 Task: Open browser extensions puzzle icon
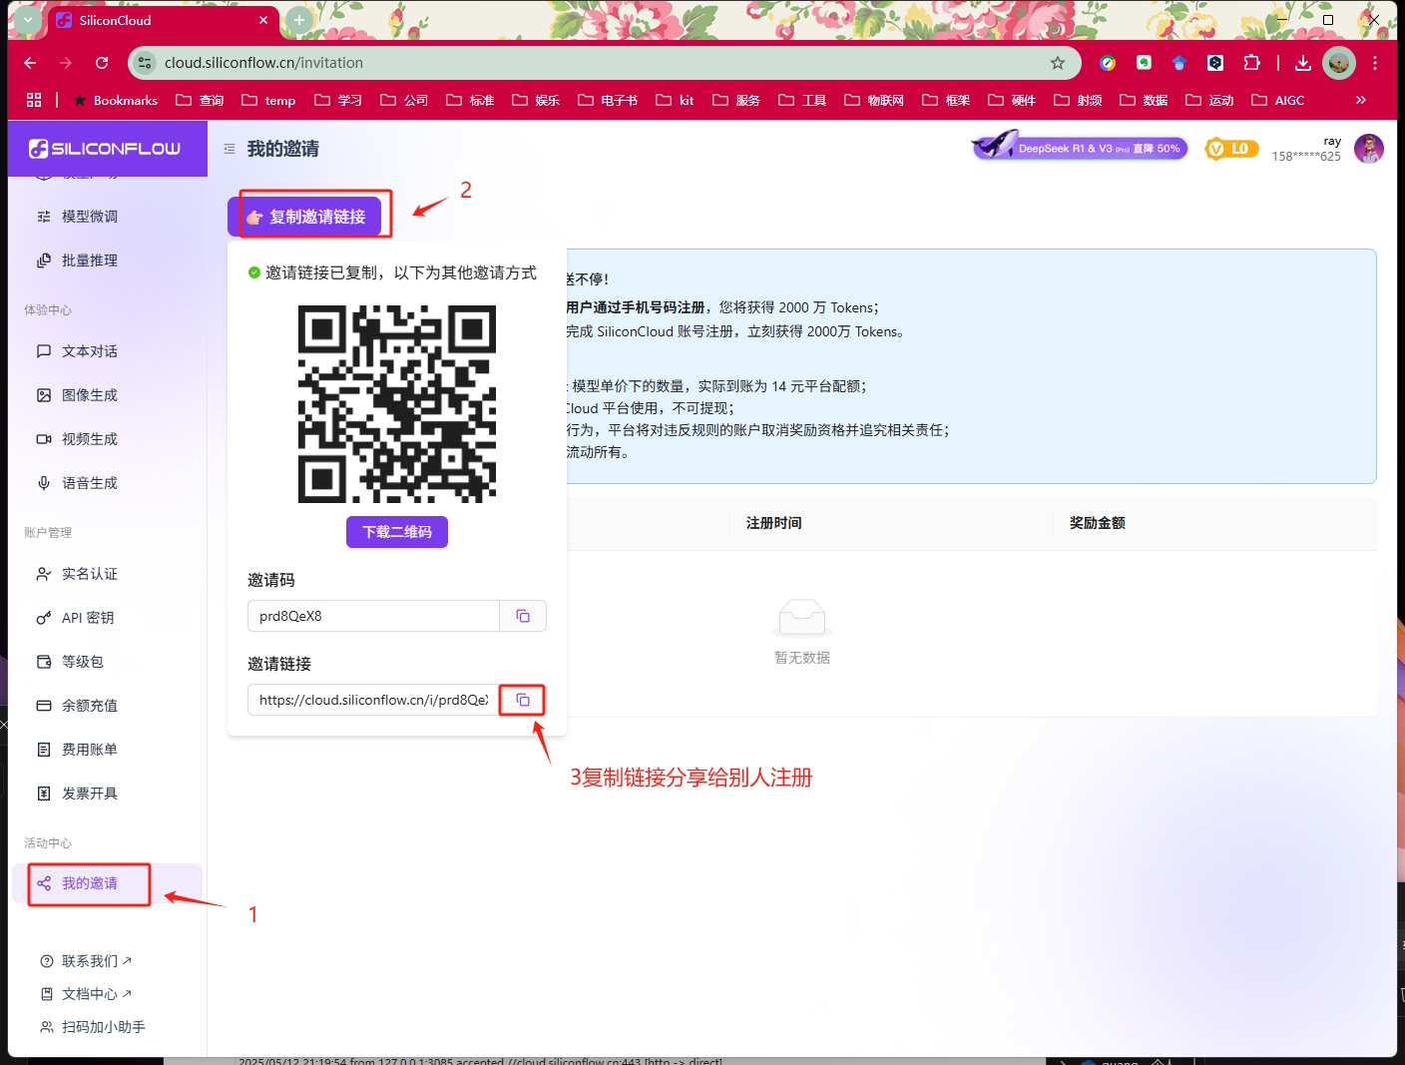(x=1251, y=63)
